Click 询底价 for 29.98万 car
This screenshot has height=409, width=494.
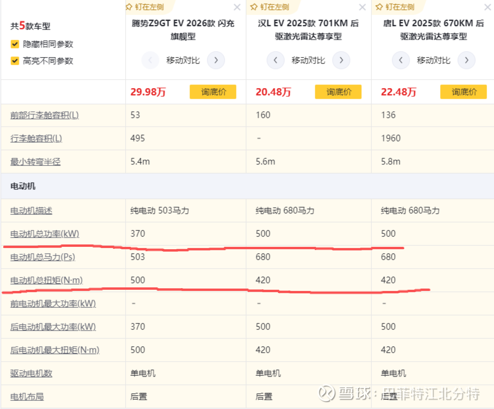(213, 92)
